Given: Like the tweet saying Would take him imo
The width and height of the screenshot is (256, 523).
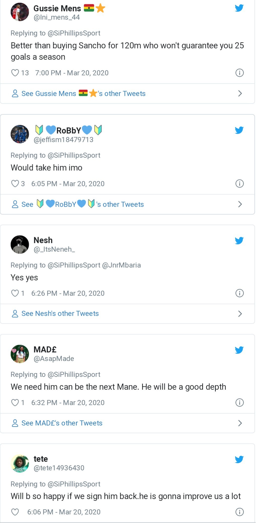Looking at the screenshot, I should (15, 183).
